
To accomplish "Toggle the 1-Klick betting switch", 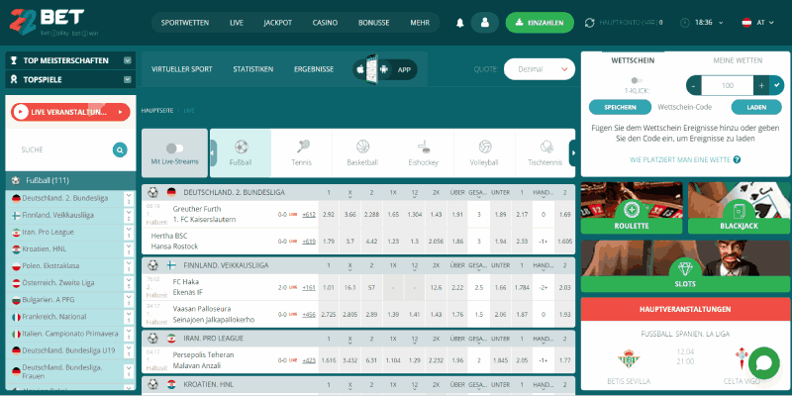I will (x=637, y=80).
